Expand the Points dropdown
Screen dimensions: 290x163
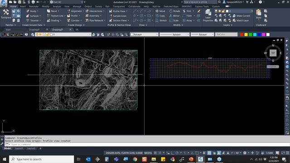(x=38, y=11)
